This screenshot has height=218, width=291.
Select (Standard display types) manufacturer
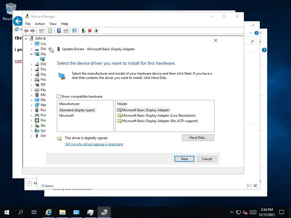click(77, 110)
